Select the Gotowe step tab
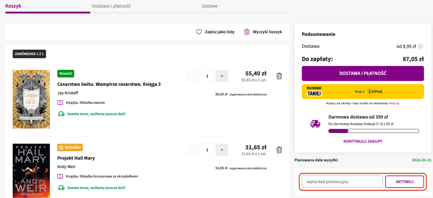 [209, 6]
